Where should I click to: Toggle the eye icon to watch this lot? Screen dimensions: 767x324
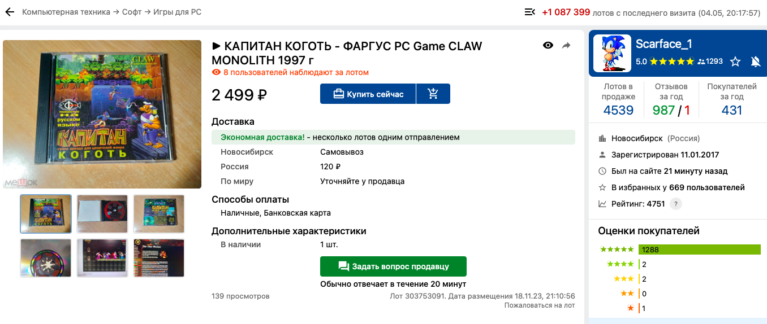click(x=548, y=46)
